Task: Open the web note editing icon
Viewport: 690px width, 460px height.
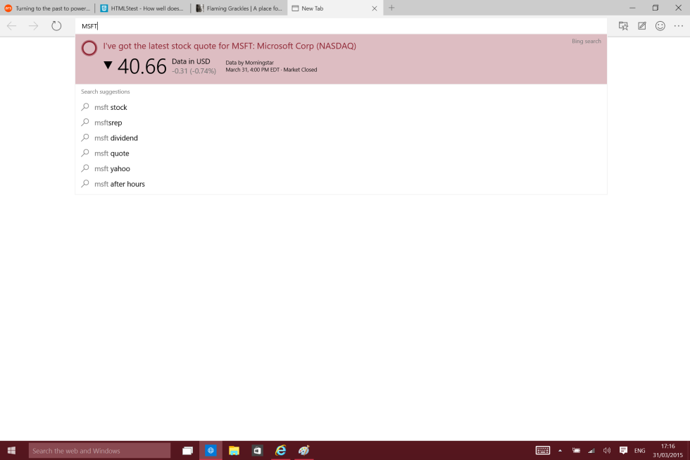Action: (642, 26)
